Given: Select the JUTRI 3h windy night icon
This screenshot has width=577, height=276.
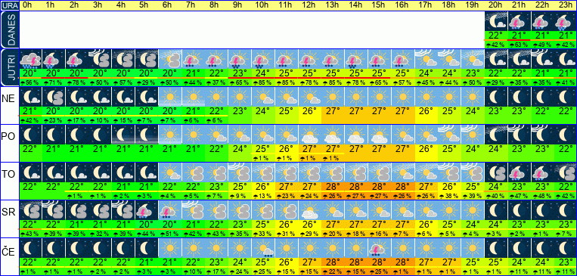Looking at the screenshot, I should (x=100, y=59).
